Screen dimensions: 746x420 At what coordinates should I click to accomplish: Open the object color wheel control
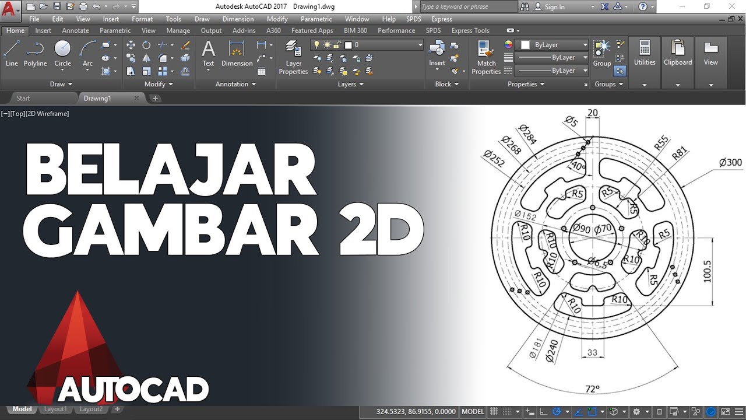[x=508, y=45]
